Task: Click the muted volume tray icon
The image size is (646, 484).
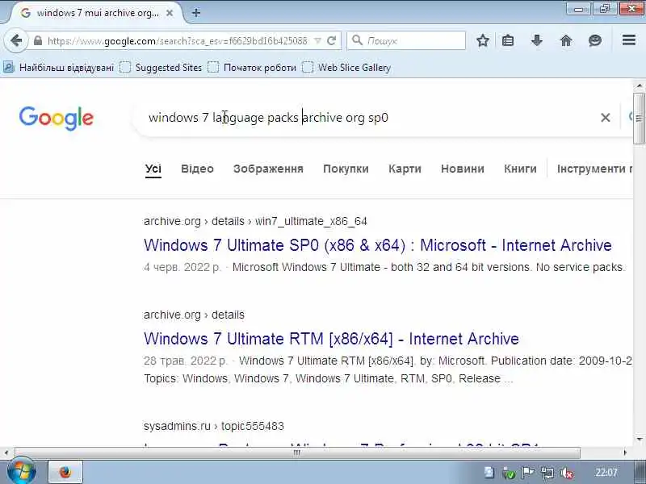Action: point(567,474)
